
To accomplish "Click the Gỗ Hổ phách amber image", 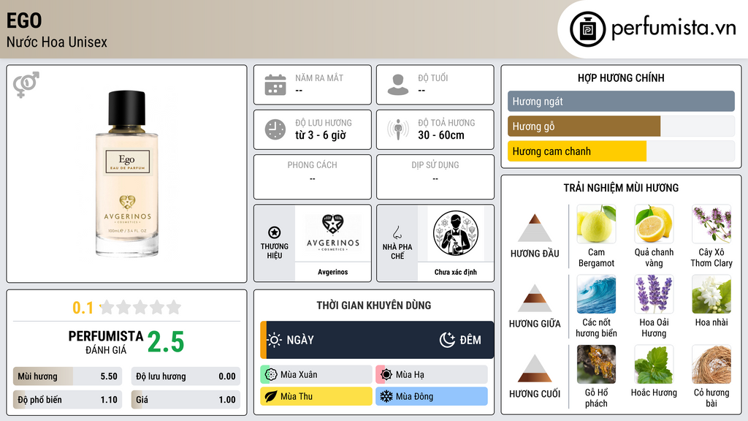I will (x=596, y=364).
